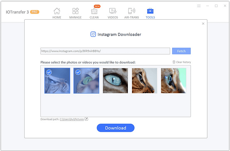
Task: Click the edit download path pencil icon
Action: coord(86,119)
